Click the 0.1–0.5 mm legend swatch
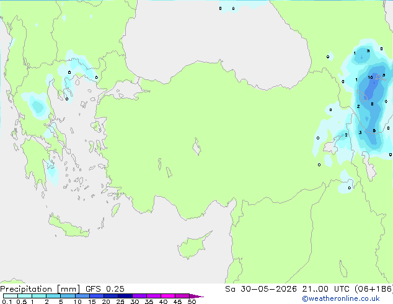This screenshot has width=393, height=304. [11, 296]
